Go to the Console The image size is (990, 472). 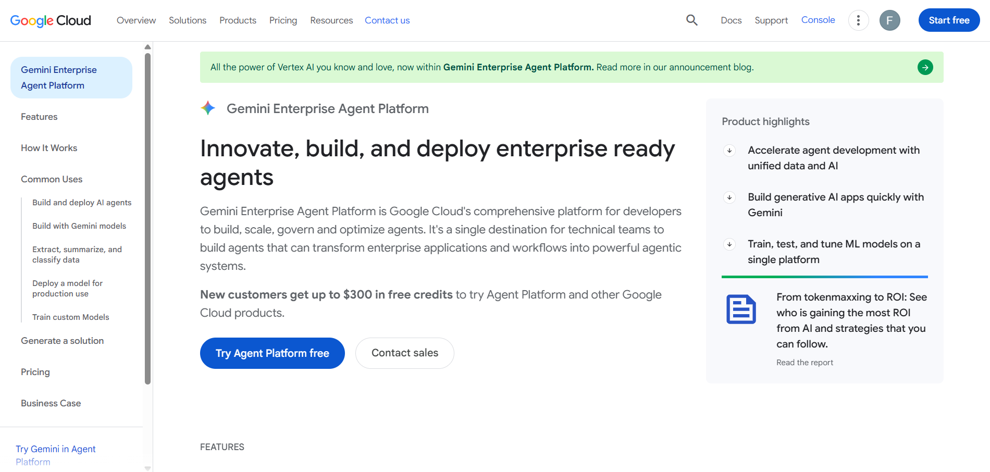click(818, 20)
